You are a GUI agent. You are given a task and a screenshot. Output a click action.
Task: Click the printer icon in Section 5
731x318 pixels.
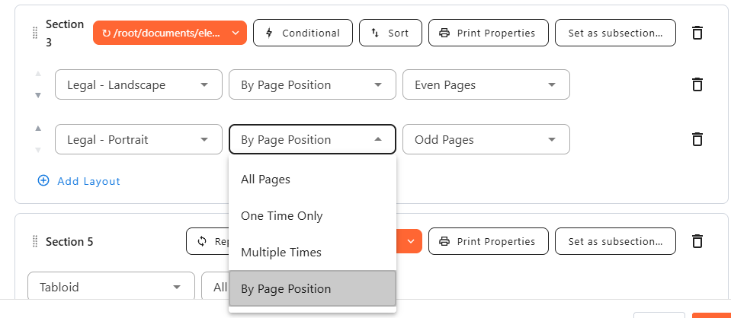point(444,241)
